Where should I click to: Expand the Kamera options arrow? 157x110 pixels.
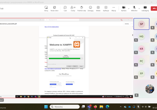(128, 8)
